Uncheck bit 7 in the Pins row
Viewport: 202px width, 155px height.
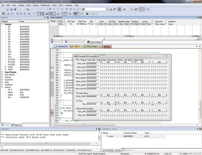[x=152, y=105]
